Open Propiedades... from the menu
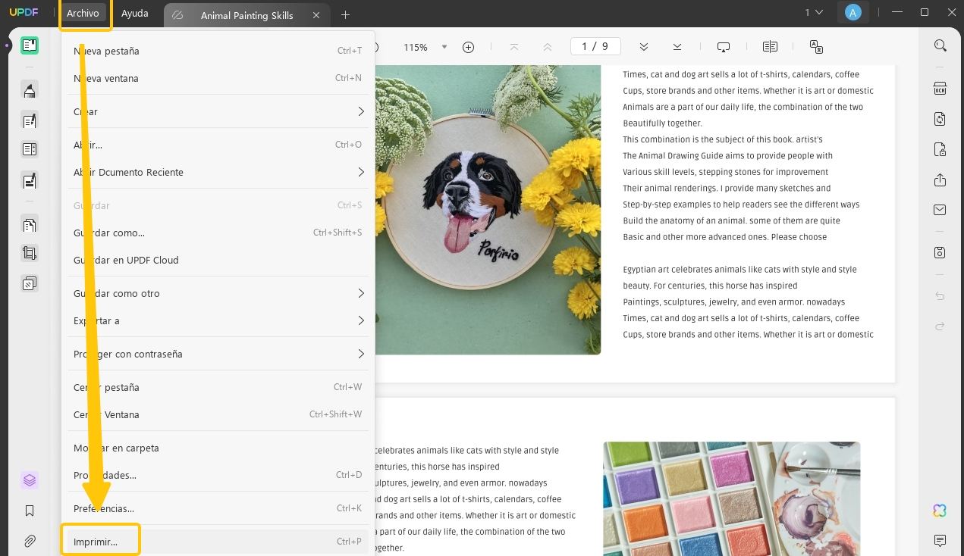The image size is (964, 556). click(x=218, y=475)
